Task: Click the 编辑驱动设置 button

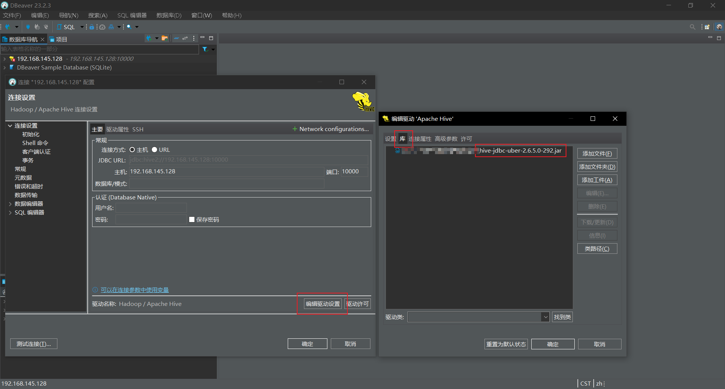Action: tap(323, 304)
